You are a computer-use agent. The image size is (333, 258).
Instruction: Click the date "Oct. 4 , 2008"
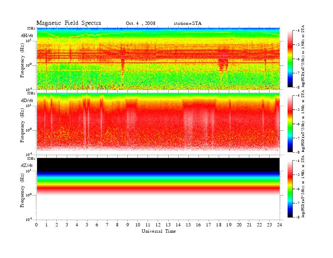point(140,24)
